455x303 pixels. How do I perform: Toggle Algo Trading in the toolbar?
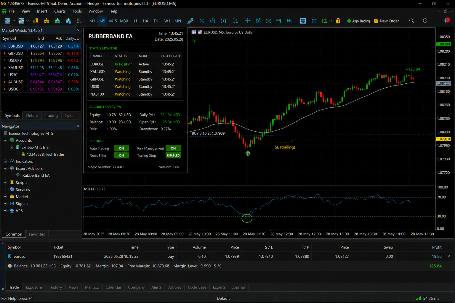coord(358,21)
